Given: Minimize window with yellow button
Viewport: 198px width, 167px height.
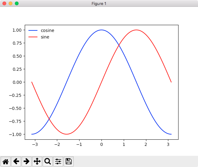Looking at the screenshot, I should point(11,3).
